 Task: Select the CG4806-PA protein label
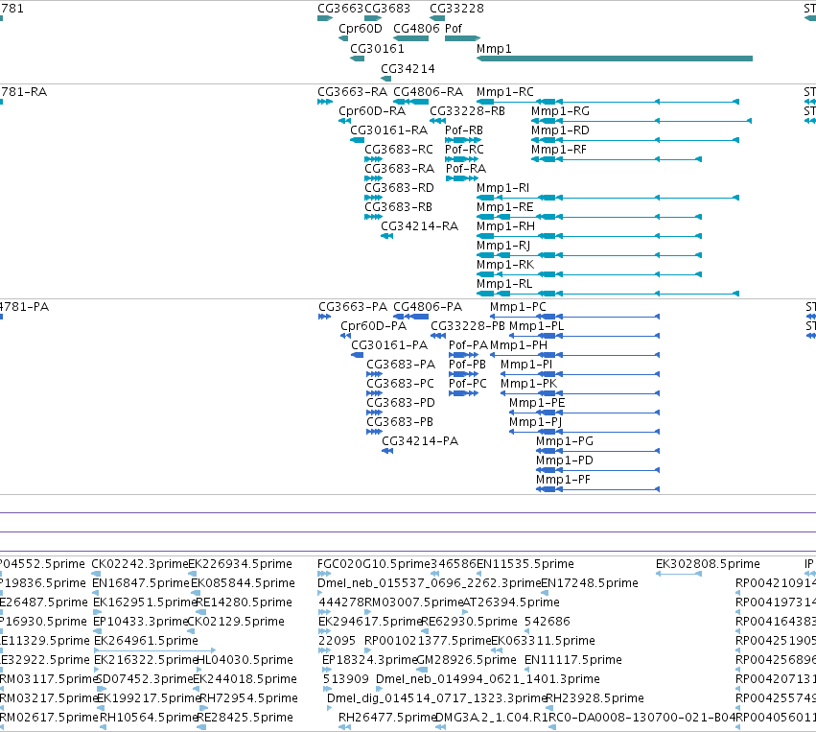pyautogui.click(x=428, y=307)
